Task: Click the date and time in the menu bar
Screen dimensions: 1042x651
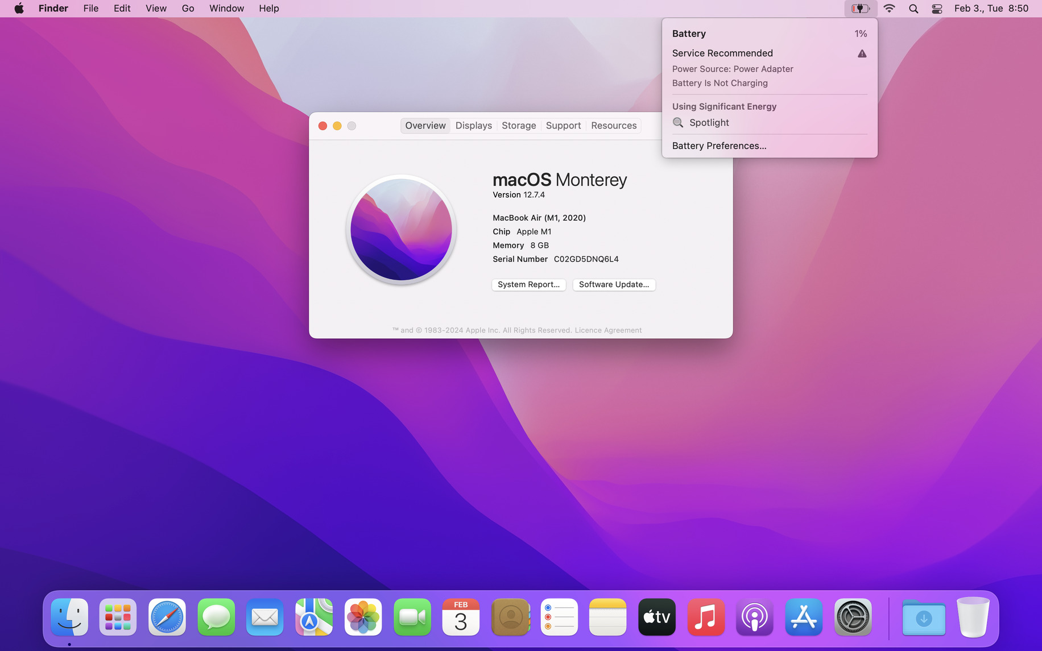Action: tap(991, 9)
